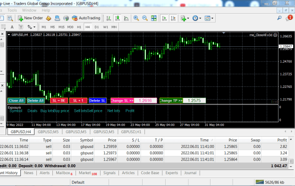Click the 1.2575 take profit field
Image resolution: width=295 pixels, height=186 pixels.
pyautogui.click(x=194, y=101)
